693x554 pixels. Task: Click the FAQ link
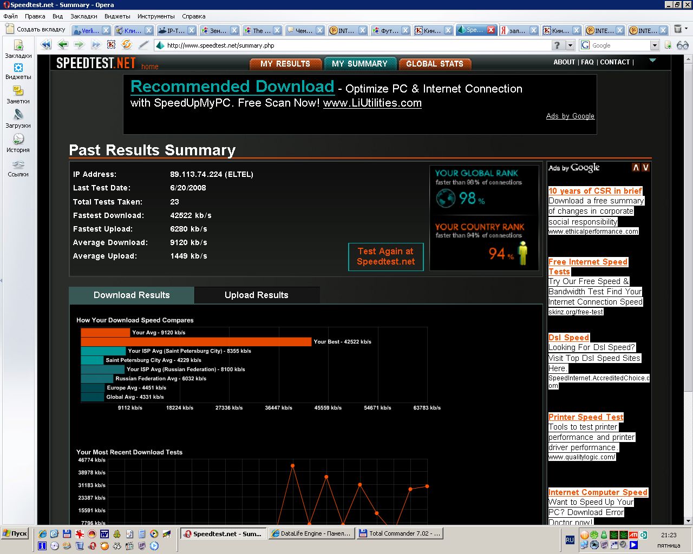(x=587, y=62)
